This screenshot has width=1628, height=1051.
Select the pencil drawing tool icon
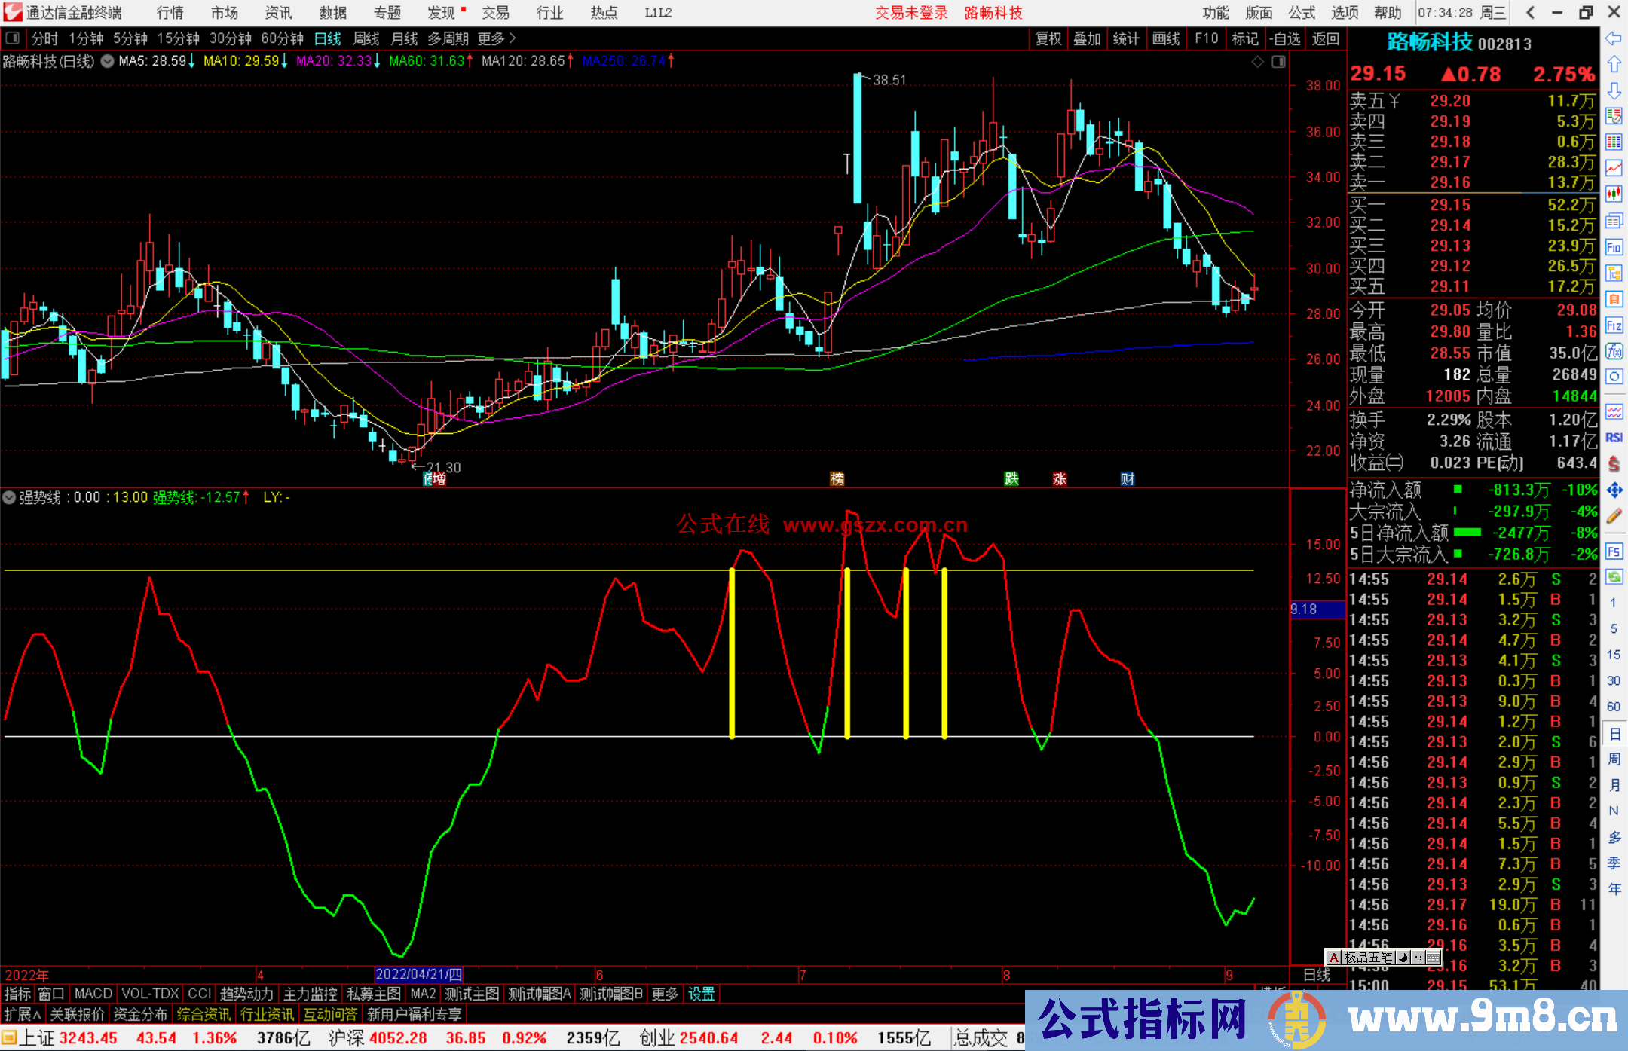tap(1614, 517)
